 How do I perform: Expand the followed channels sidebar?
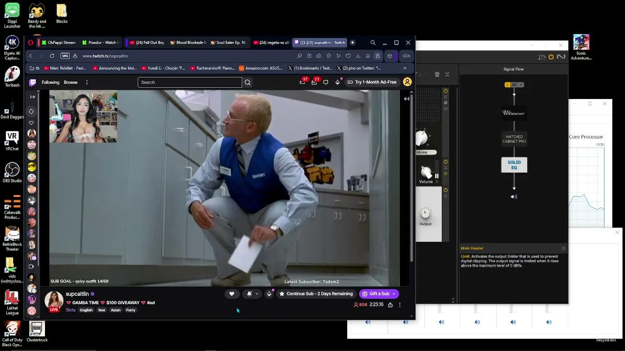coord(32,97)
